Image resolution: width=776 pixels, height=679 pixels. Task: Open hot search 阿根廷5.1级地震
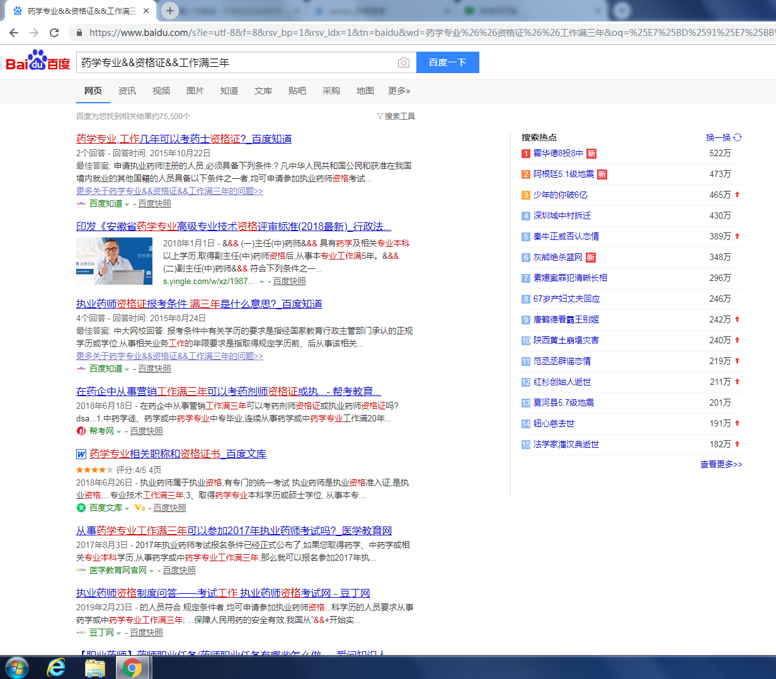coord(564,174)
